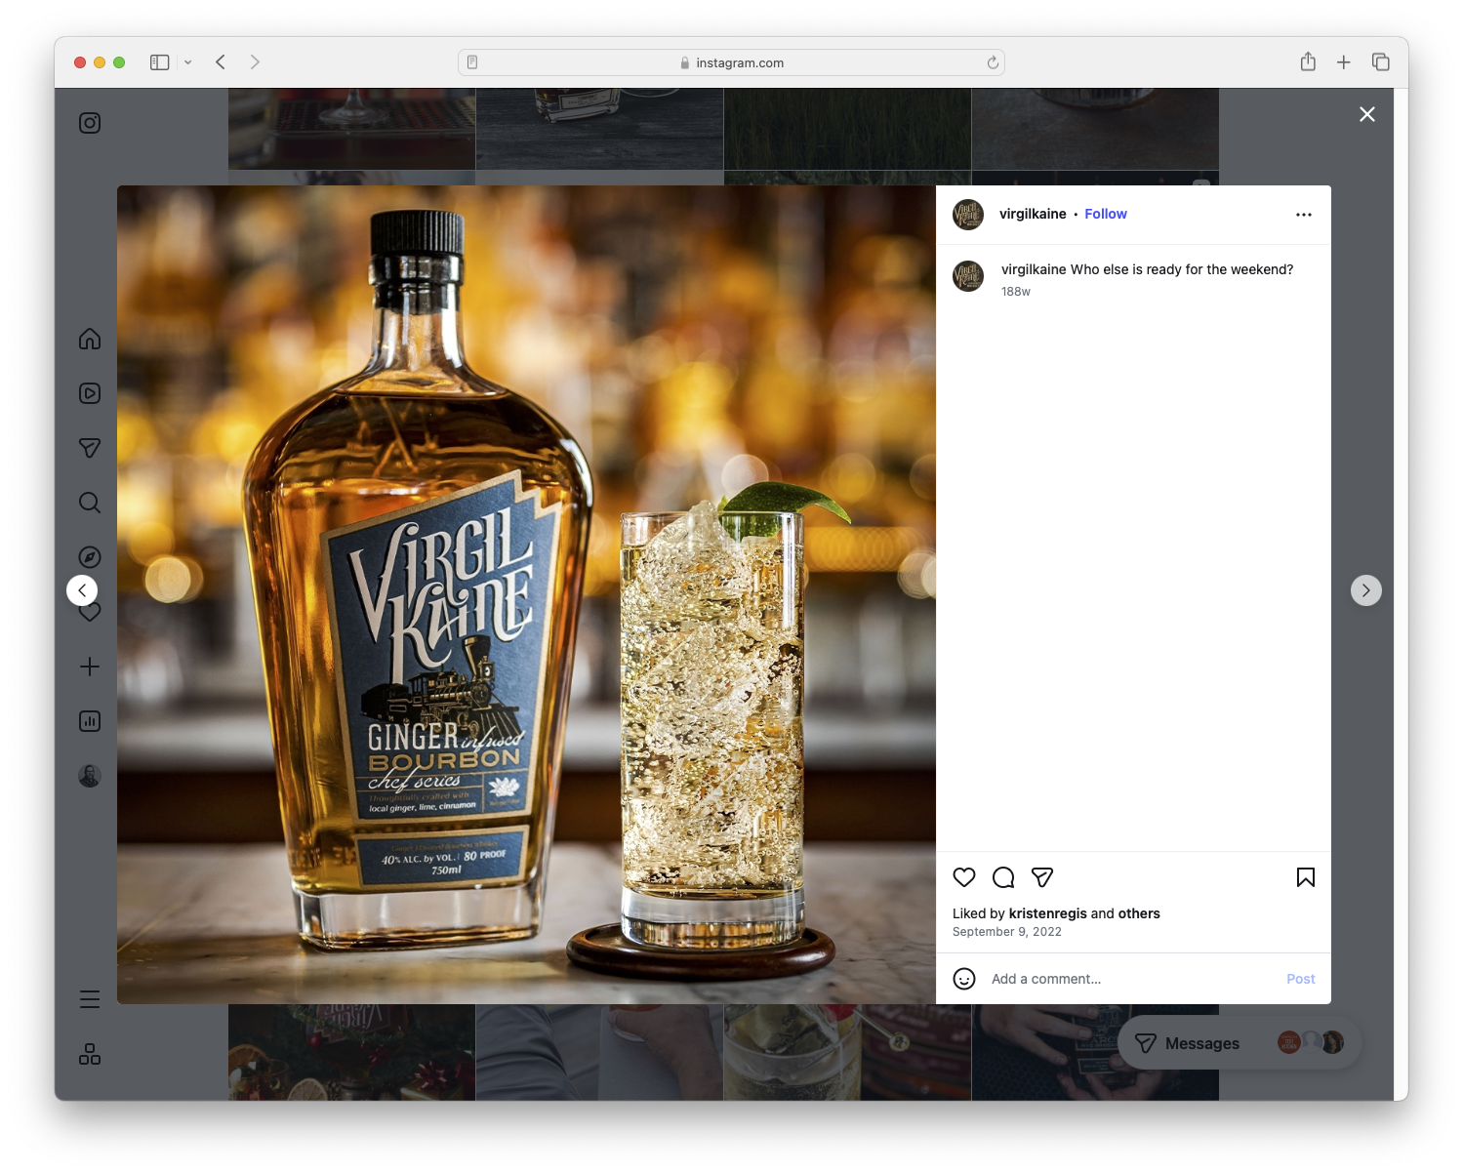Click the comment bubble icon
The height and width of the screenshot is (1173, 1463).
[1003, 877]
